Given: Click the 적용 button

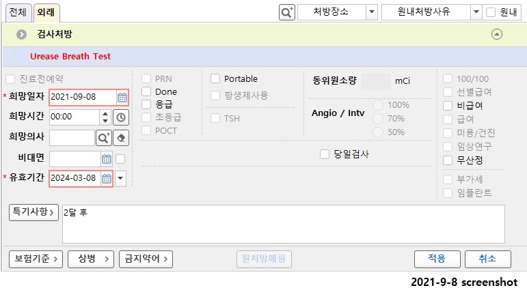Looking at the screenshot, I should pos(437,259).
